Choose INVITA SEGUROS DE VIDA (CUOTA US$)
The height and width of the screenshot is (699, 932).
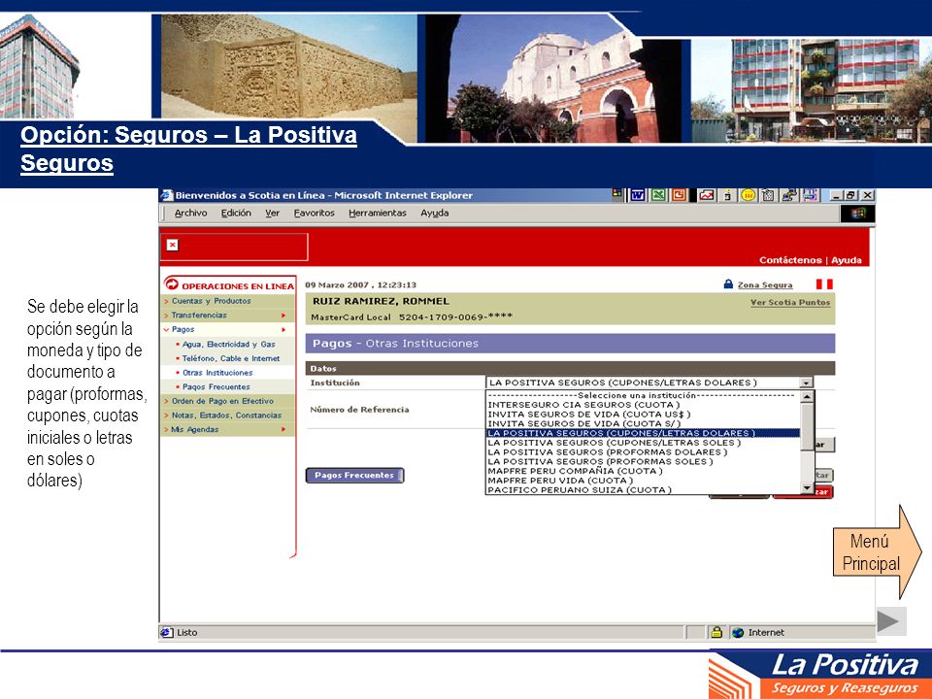tap(643, 415)
